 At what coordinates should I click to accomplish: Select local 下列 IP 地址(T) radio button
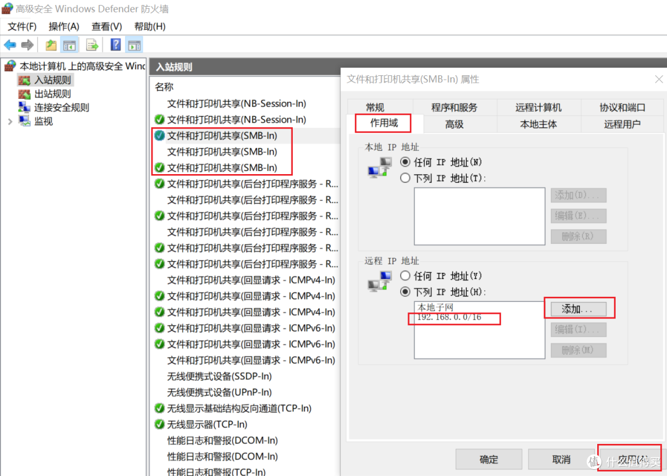click(x=405, y=178)
